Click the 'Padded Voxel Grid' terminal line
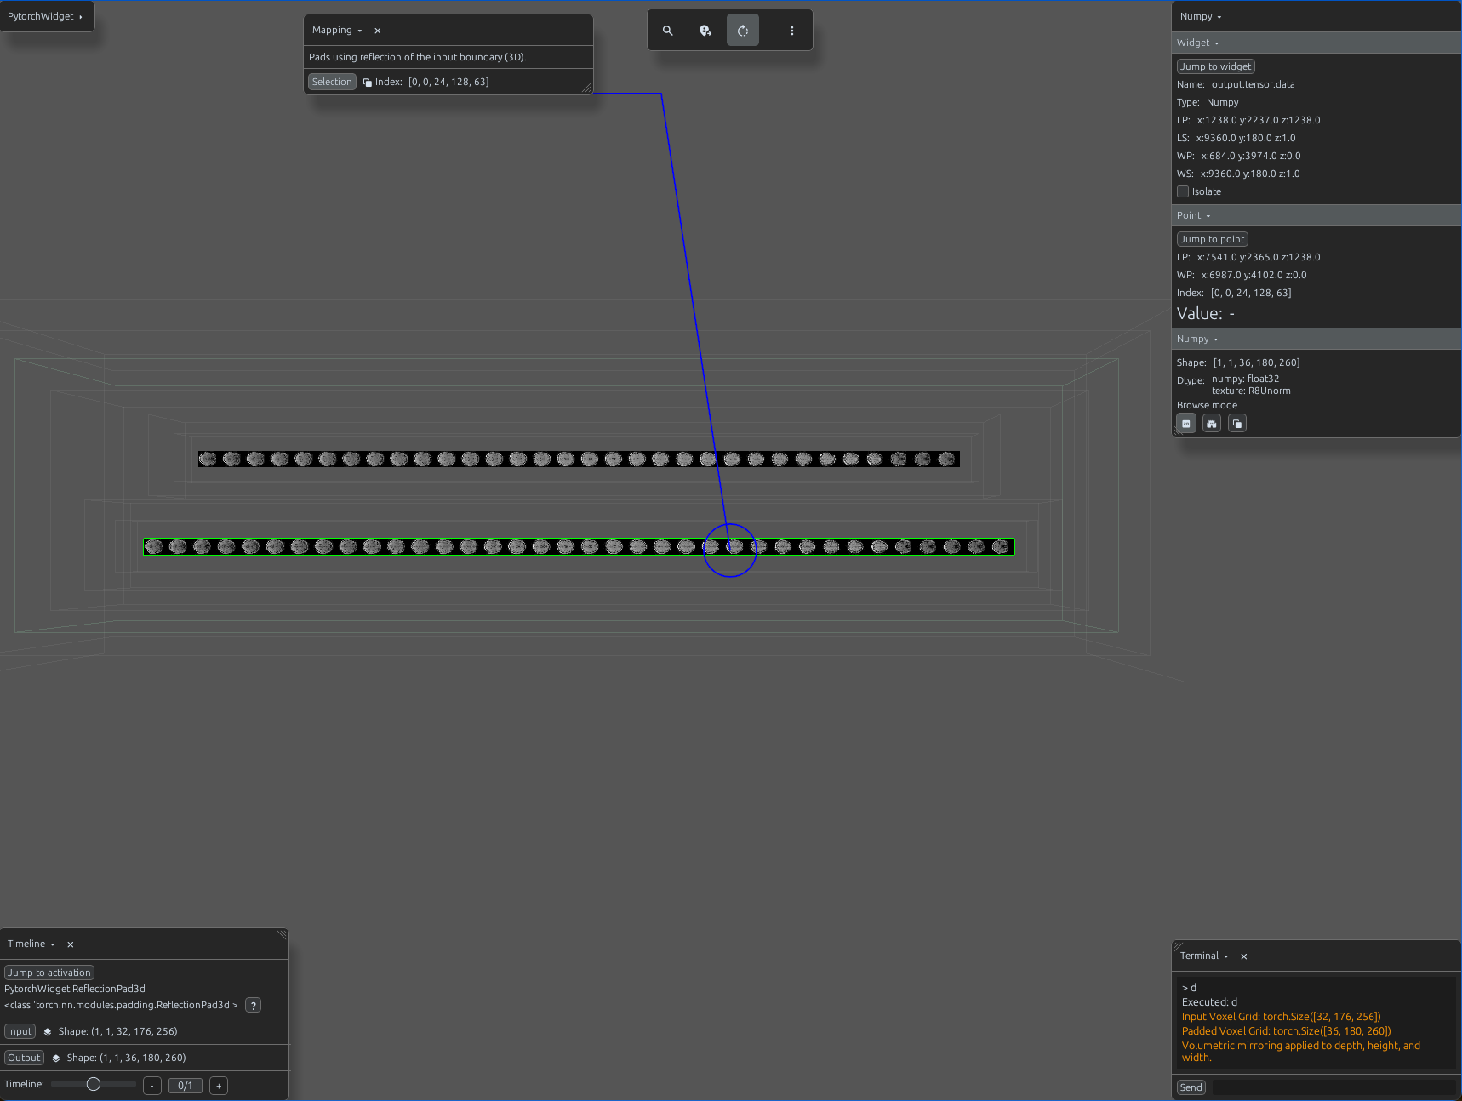The width and height of the screenshot is (1462, 1101). click(1286, 1031)
